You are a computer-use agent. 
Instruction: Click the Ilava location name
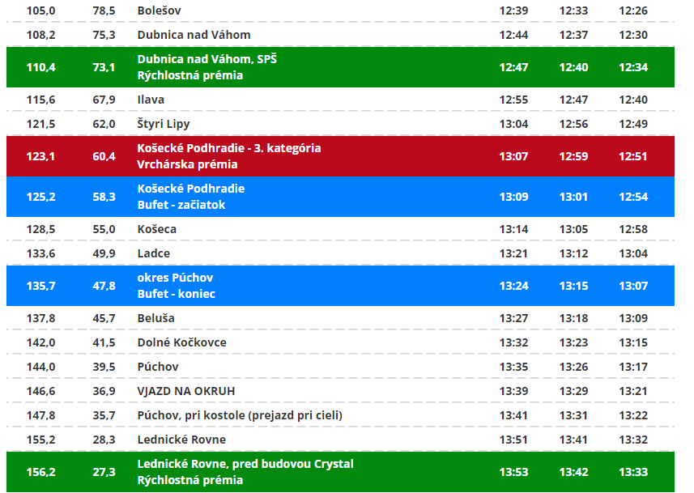pyautogui.click(x=151, y=100)
